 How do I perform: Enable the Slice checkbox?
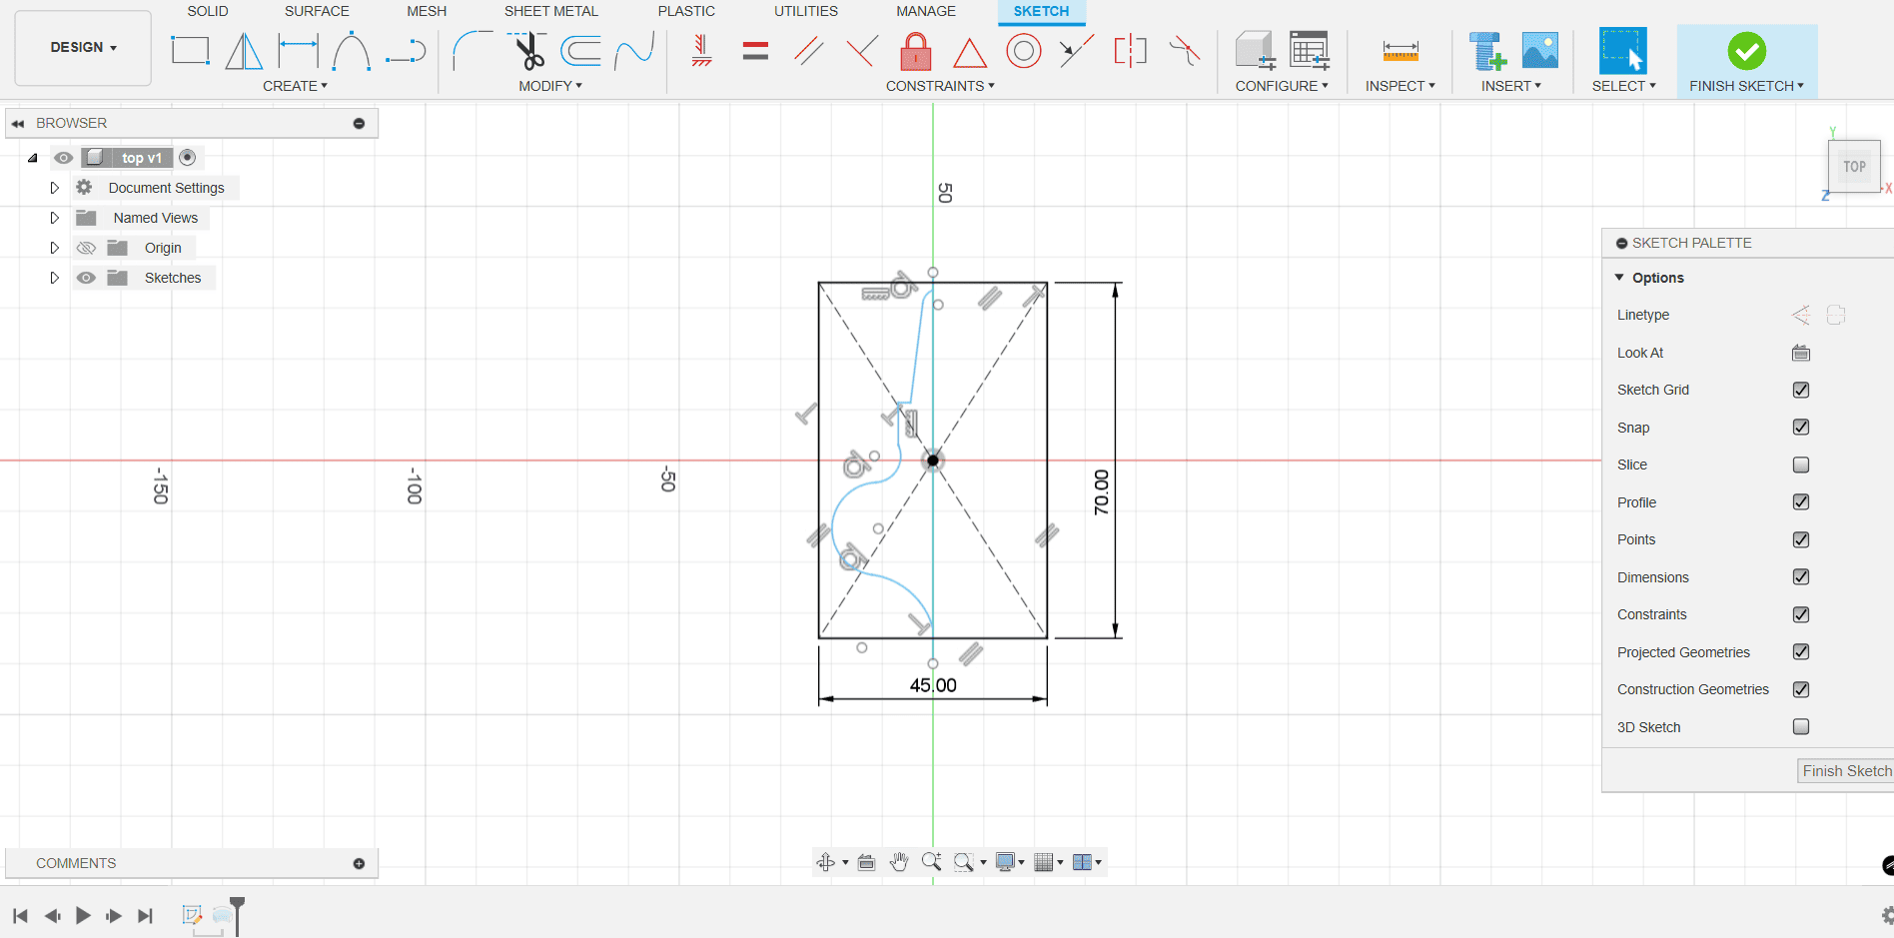click(1801, 465)
